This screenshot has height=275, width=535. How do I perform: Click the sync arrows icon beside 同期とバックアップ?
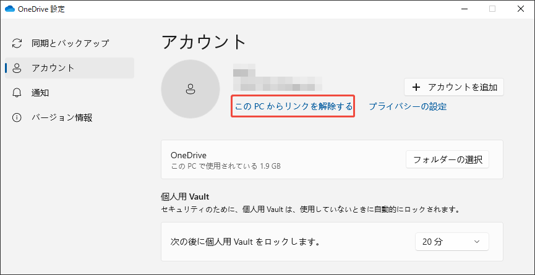(x=17, y=43)
